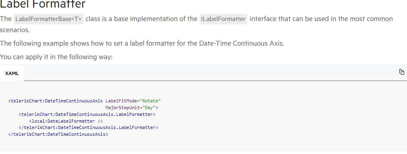Click the Label Formatter heading

[x=43, y=4]
